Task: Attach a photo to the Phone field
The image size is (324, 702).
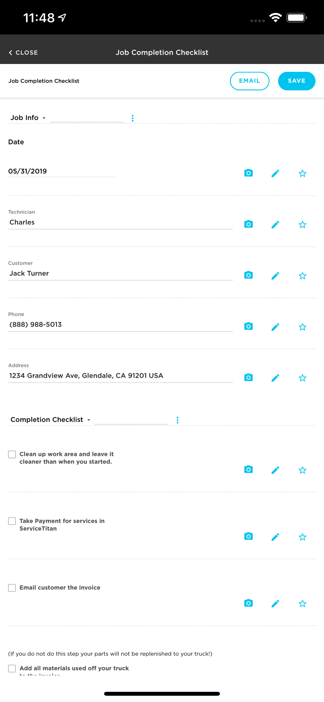Action: [248, 326]
